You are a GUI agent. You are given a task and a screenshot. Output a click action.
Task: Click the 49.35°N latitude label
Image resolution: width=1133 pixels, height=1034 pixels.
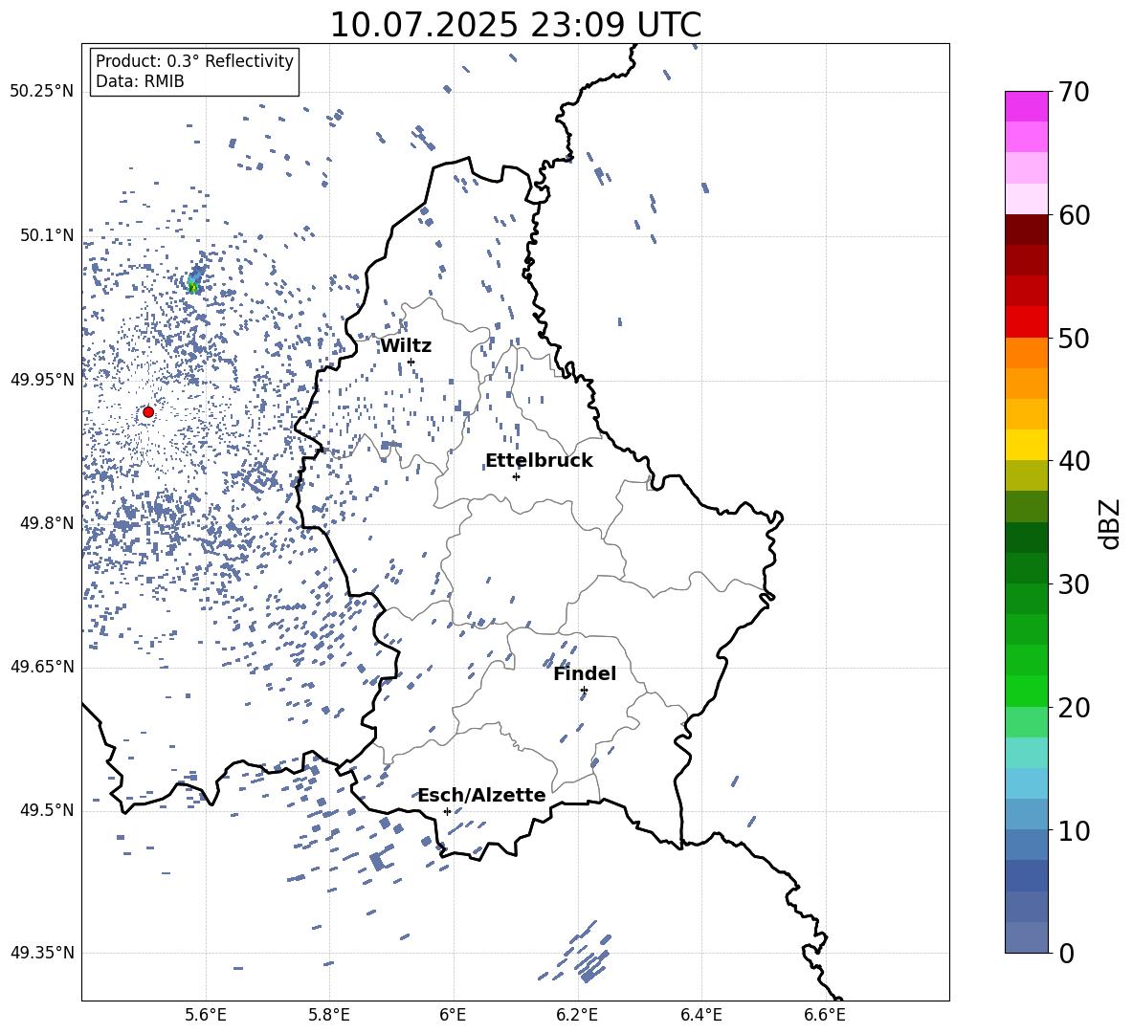tap(42, 953)
